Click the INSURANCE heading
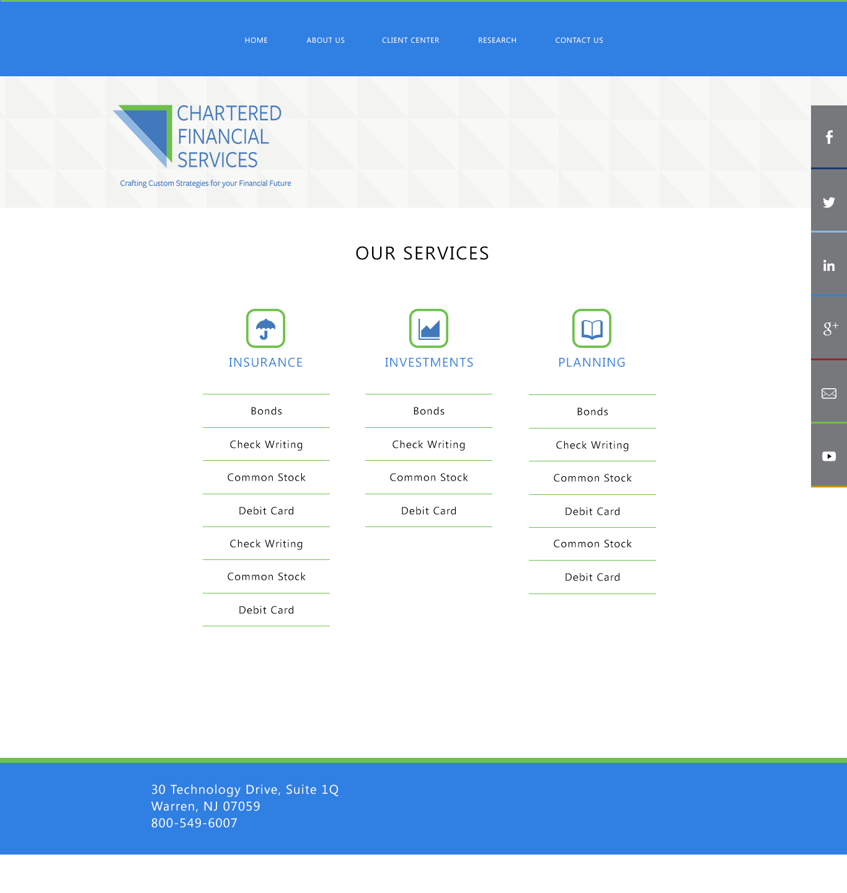The image size is (847, 893). coord(265,362)
